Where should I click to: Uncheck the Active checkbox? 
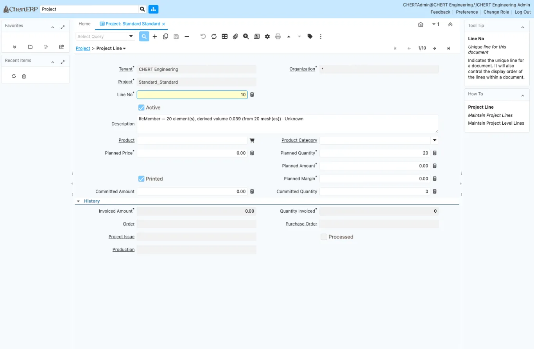(x=142, y=107)
